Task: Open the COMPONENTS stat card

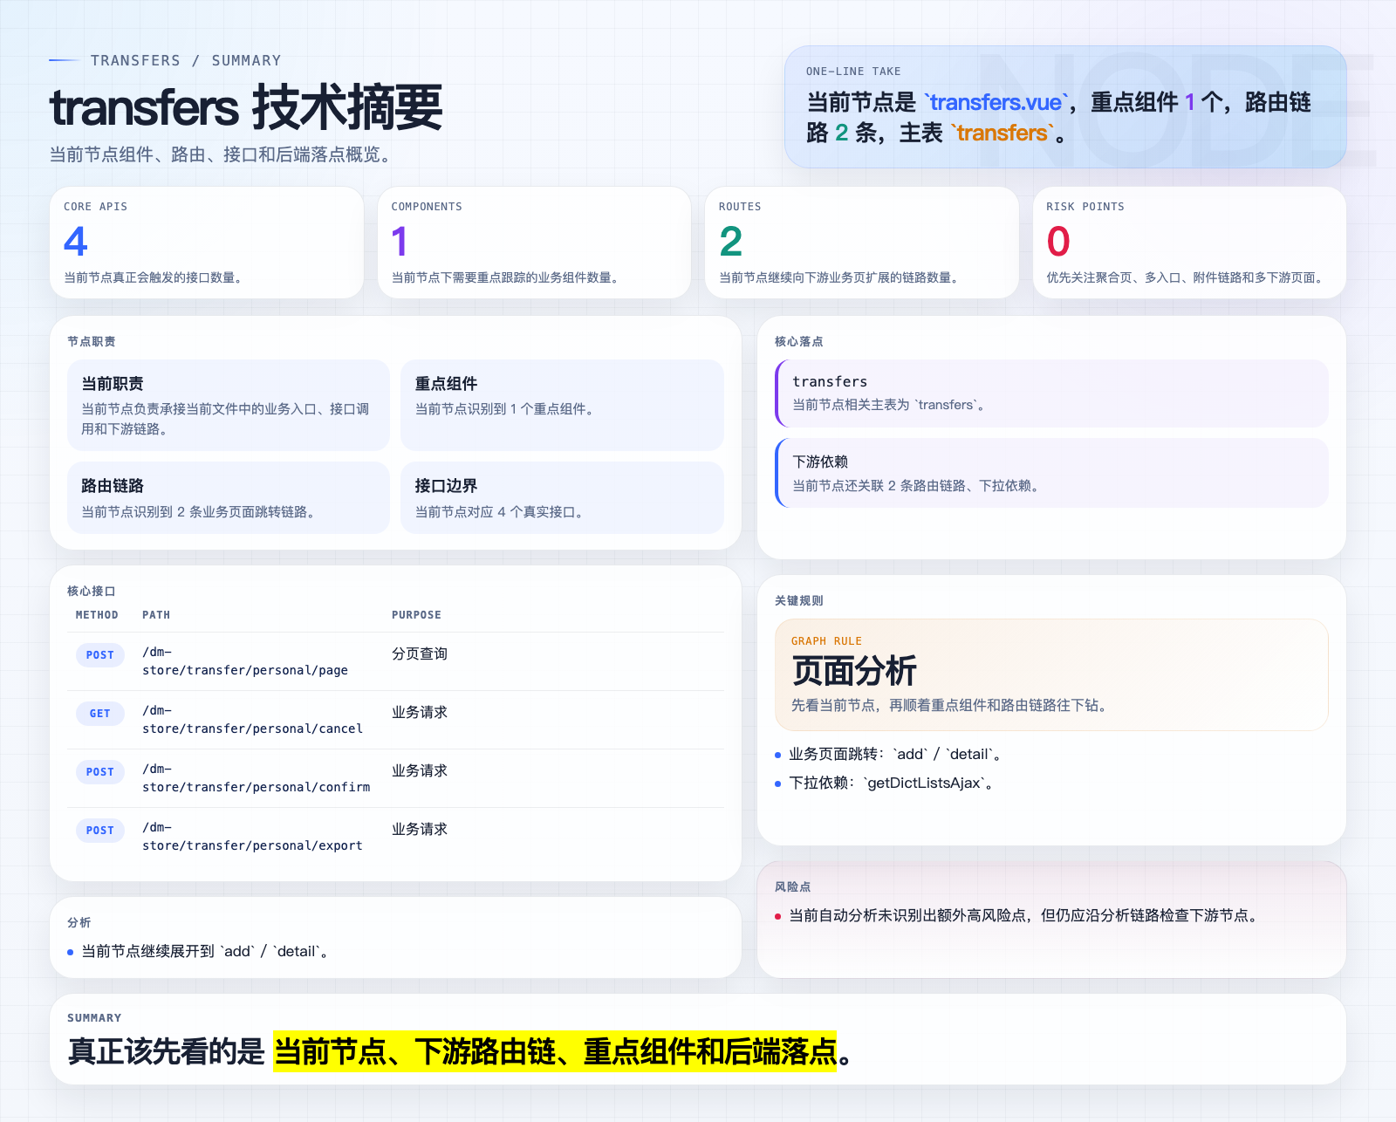Action: [x=534, y=243]
